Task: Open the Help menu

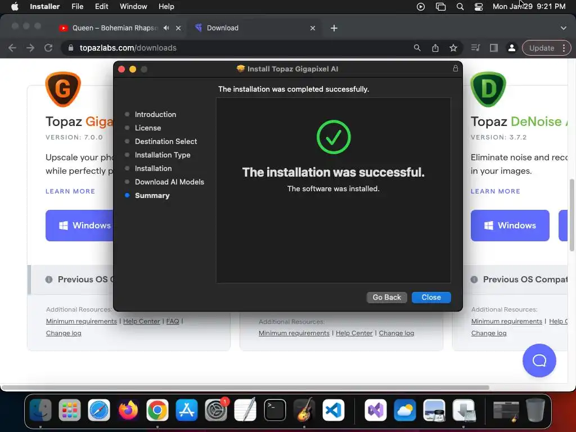Action: (166, 7)
